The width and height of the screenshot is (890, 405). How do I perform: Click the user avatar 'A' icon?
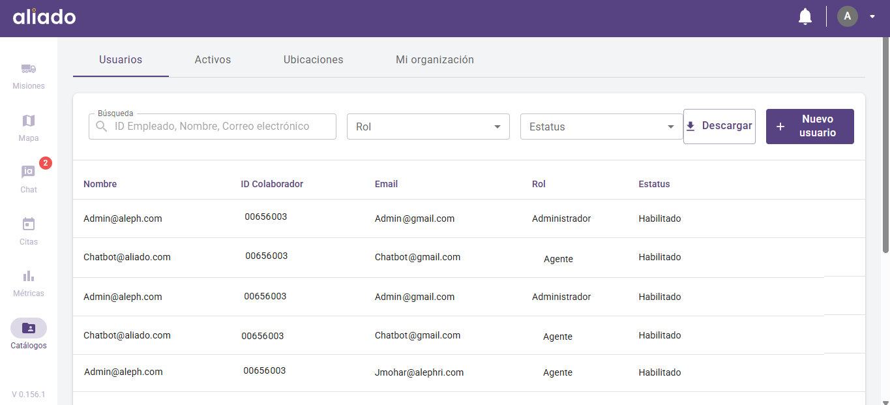(847, 16)
